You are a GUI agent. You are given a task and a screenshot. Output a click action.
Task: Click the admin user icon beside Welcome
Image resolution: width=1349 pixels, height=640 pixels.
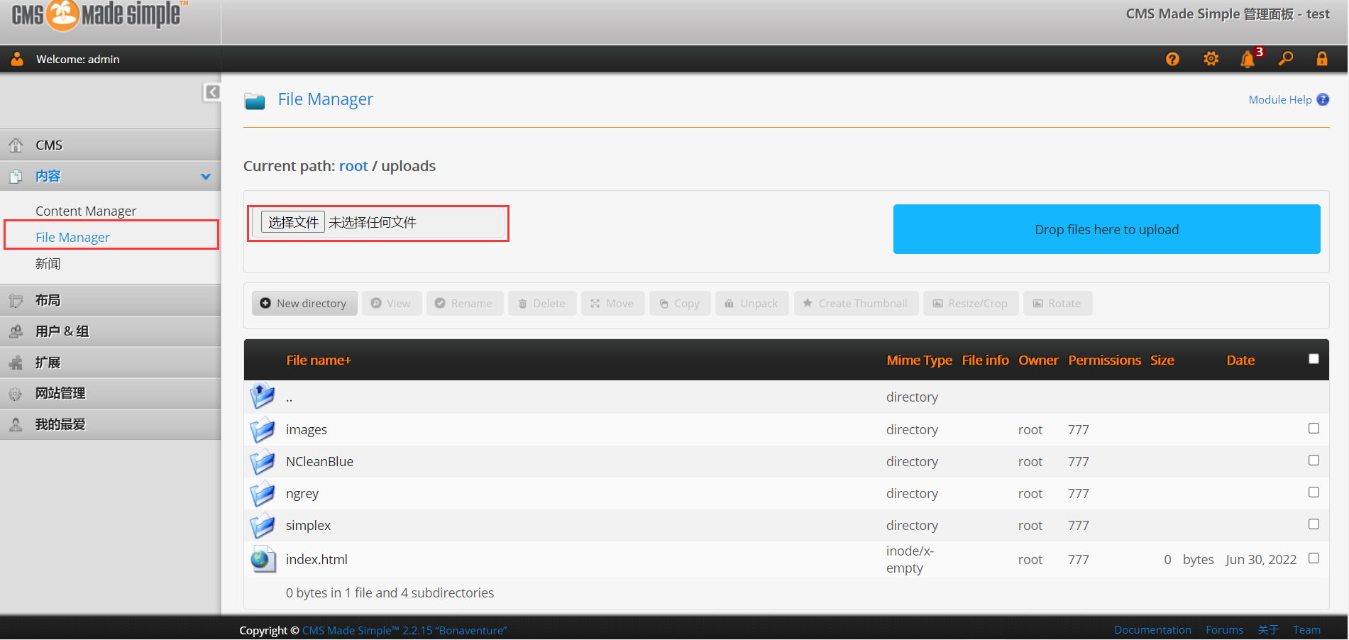pos(17,59)
